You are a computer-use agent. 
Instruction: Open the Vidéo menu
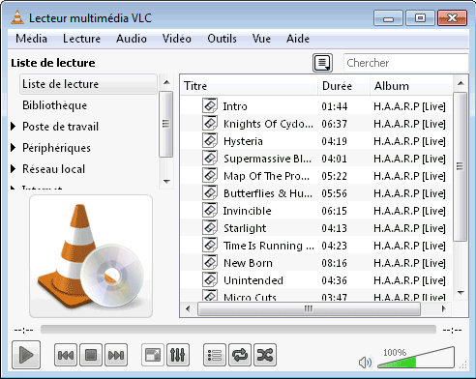pyautogui.click(x=177, y=39)
